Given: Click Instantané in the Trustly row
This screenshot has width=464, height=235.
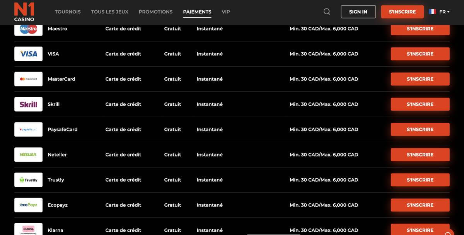Looking at the screenshot, I should click(x=210, y=180).
